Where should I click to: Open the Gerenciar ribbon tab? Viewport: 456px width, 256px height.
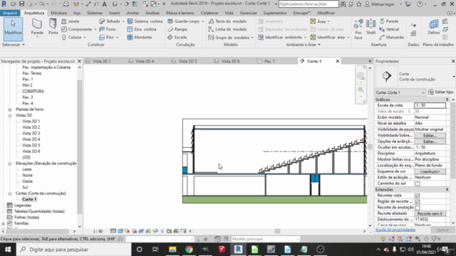coord(249,13)
